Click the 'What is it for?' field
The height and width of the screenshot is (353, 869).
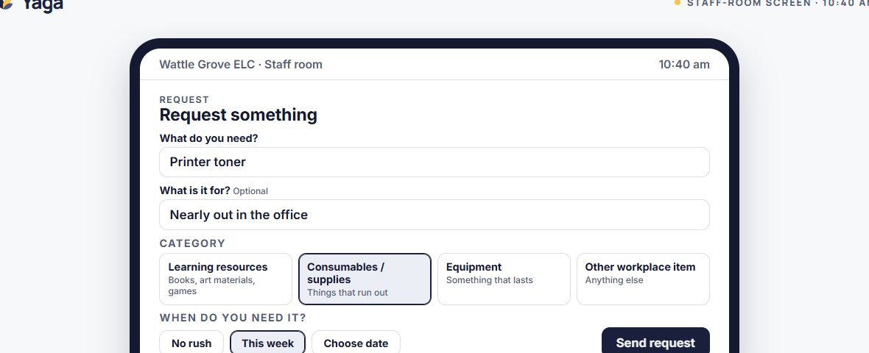[x=434, y=215]
